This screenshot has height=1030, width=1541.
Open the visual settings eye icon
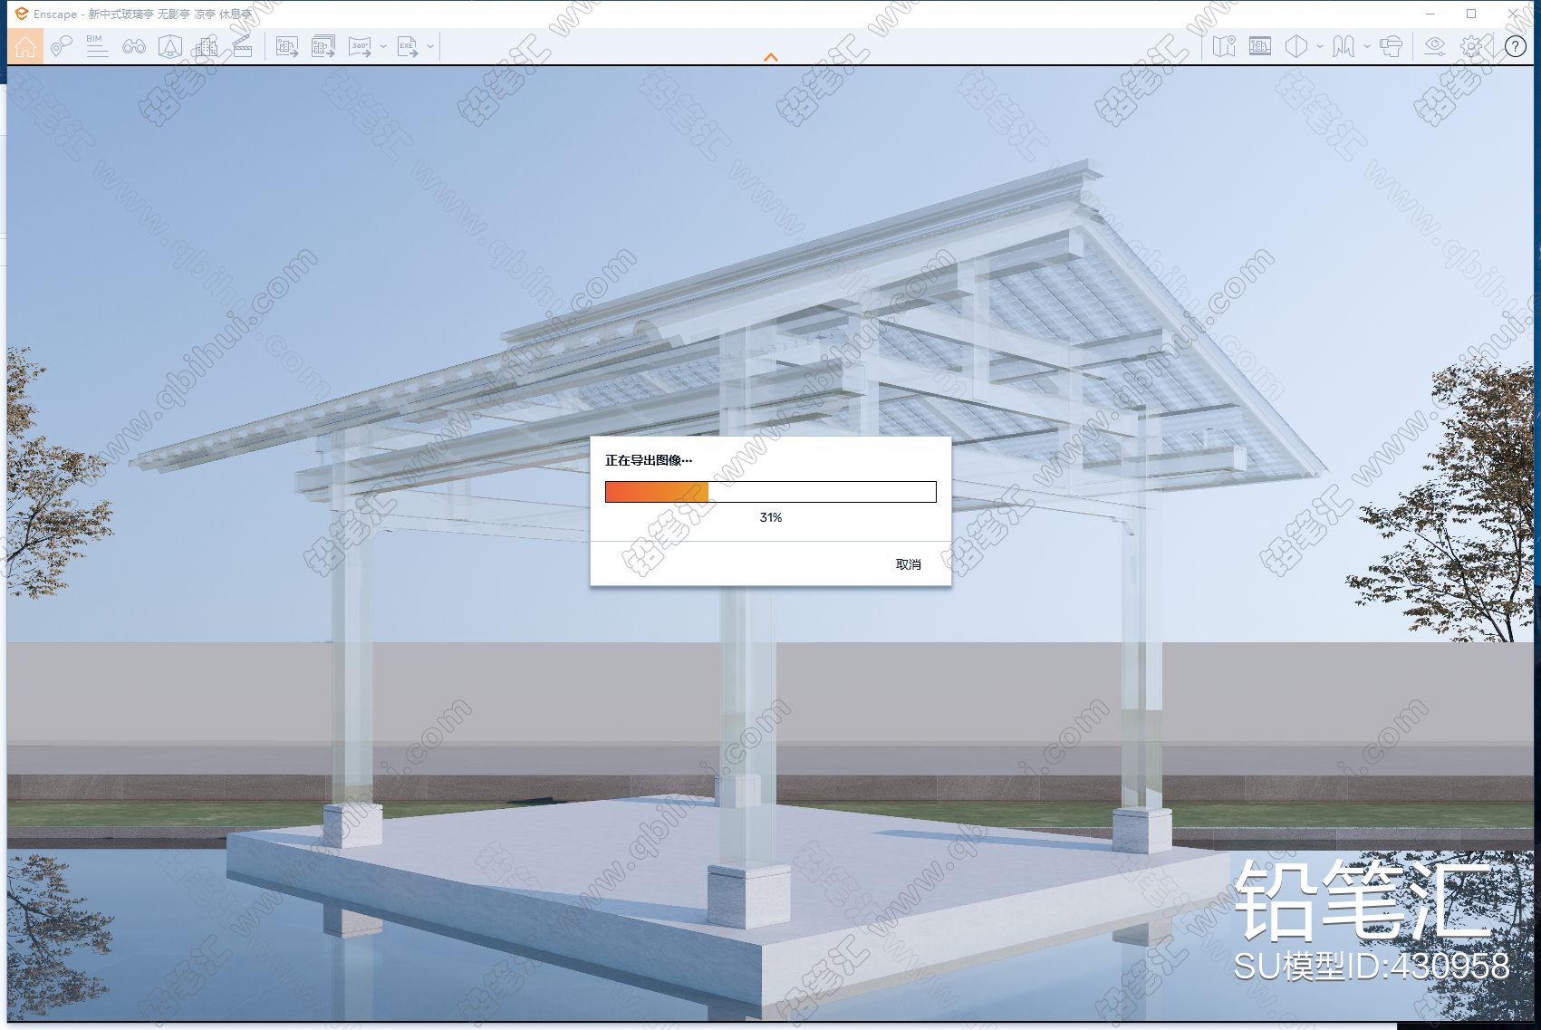tap(1435, 46)
